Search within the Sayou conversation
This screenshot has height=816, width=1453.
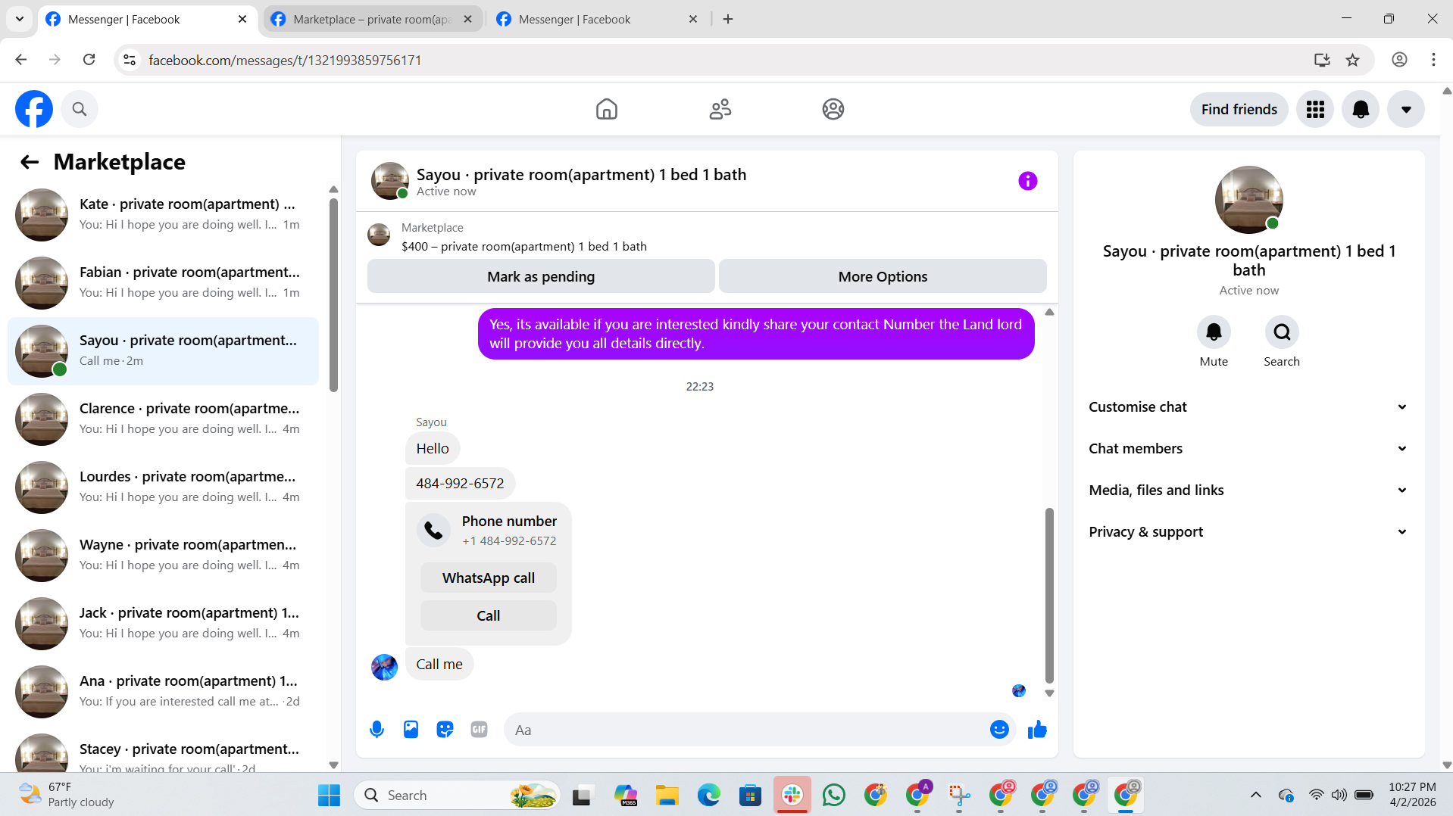pyautogui.click(x=1282, y=332)
